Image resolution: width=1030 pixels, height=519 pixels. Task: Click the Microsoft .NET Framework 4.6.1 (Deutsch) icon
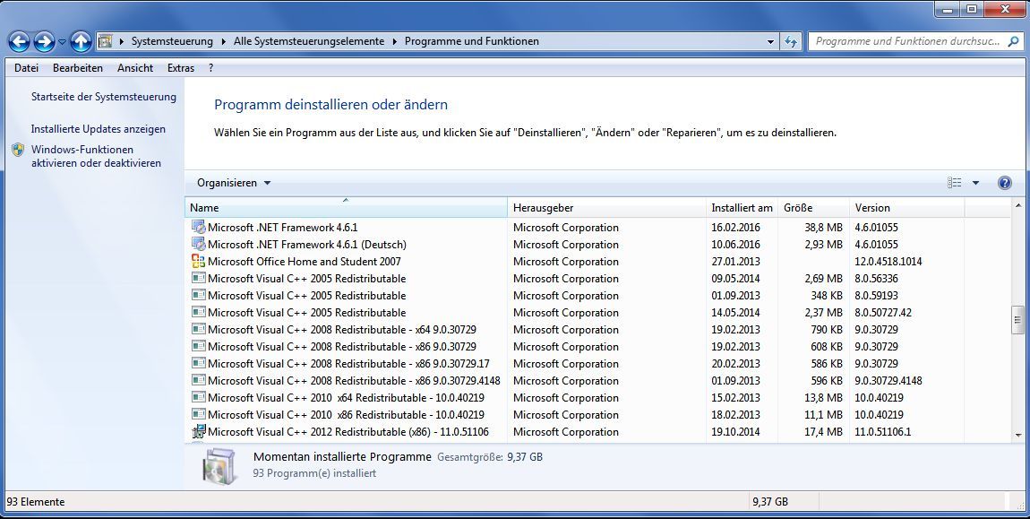point(198,245)
